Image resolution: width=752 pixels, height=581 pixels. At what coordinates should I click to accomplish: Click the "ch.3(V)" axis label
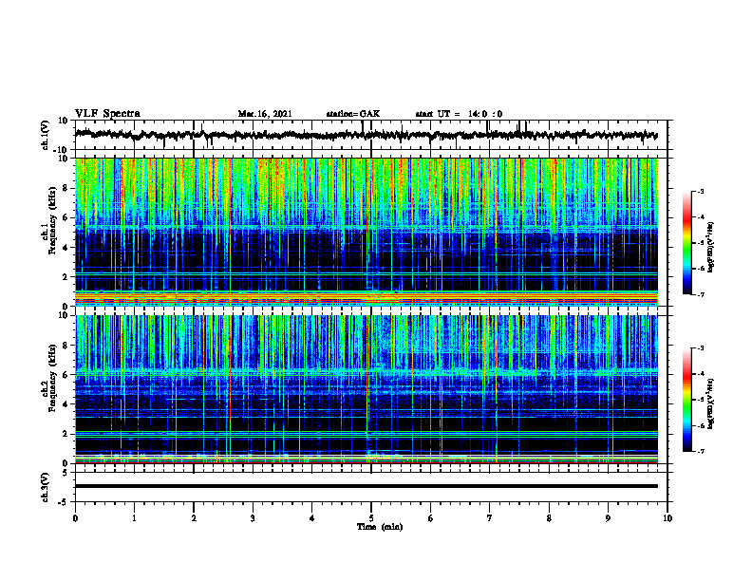click(x=46, y=487)
